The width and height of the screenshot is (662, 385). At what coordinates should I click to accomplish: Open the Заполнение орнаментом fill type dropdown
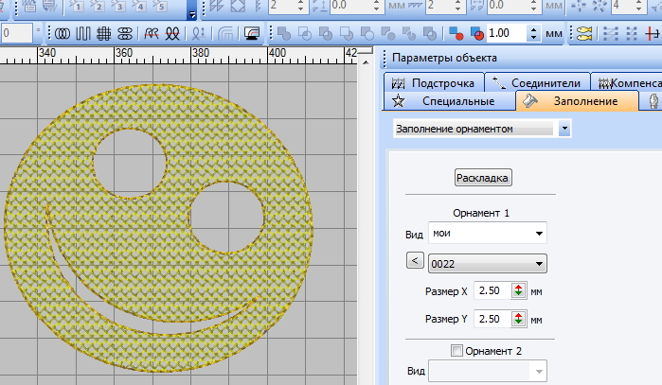pos(564,128)
